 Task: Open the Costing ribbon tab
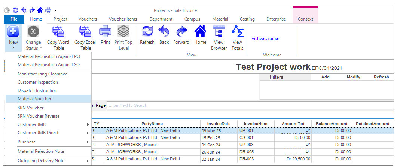(x=247, y=19)
